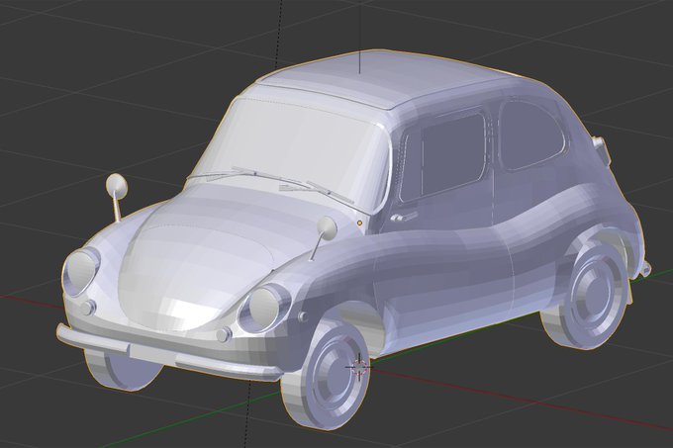Screen dimensions: 673x448
Task: Click the orange object origin dot below the windshield
Action: click(x=359, y=223)
